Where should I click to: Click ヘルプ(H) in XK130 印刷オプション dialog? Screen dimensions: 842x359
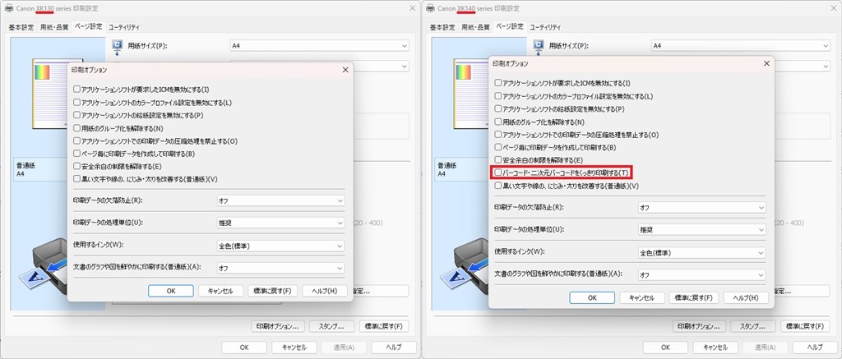pos(325,290)
